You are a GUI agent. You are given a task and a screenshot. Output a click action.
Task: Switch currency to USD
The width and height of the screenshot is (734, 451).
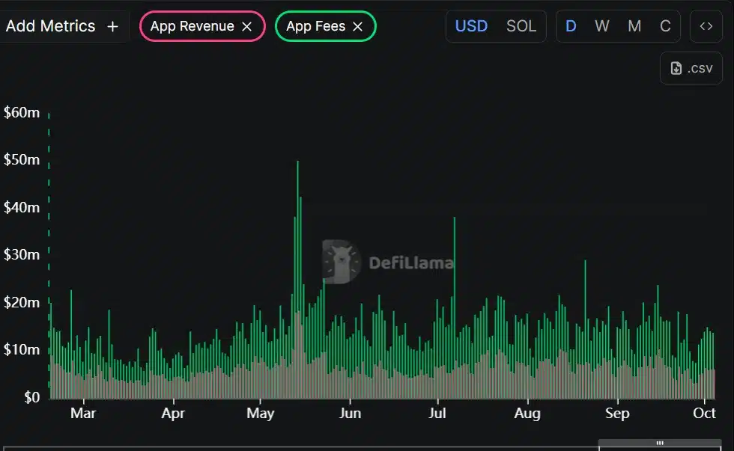[471, 26]
